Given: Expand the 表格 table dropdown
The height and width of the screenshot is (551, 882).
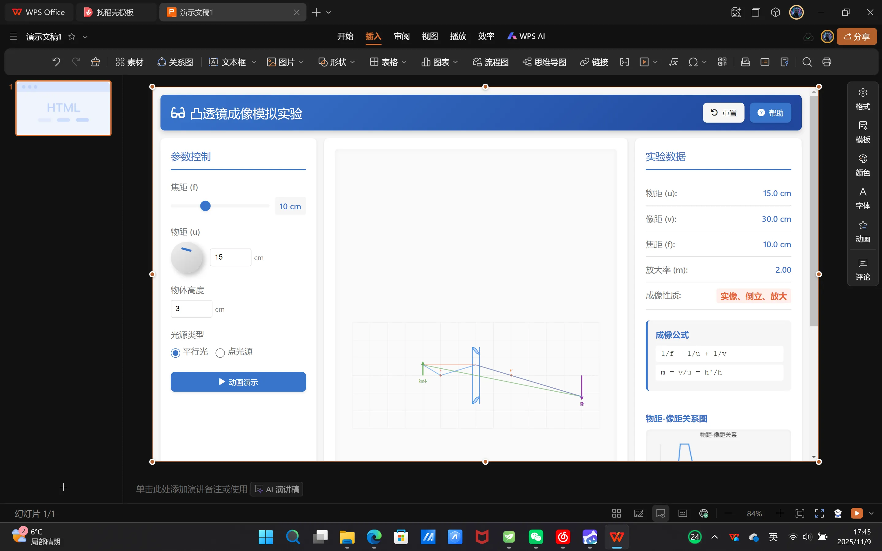Looking at the screenshot, I should click(404, 62).
